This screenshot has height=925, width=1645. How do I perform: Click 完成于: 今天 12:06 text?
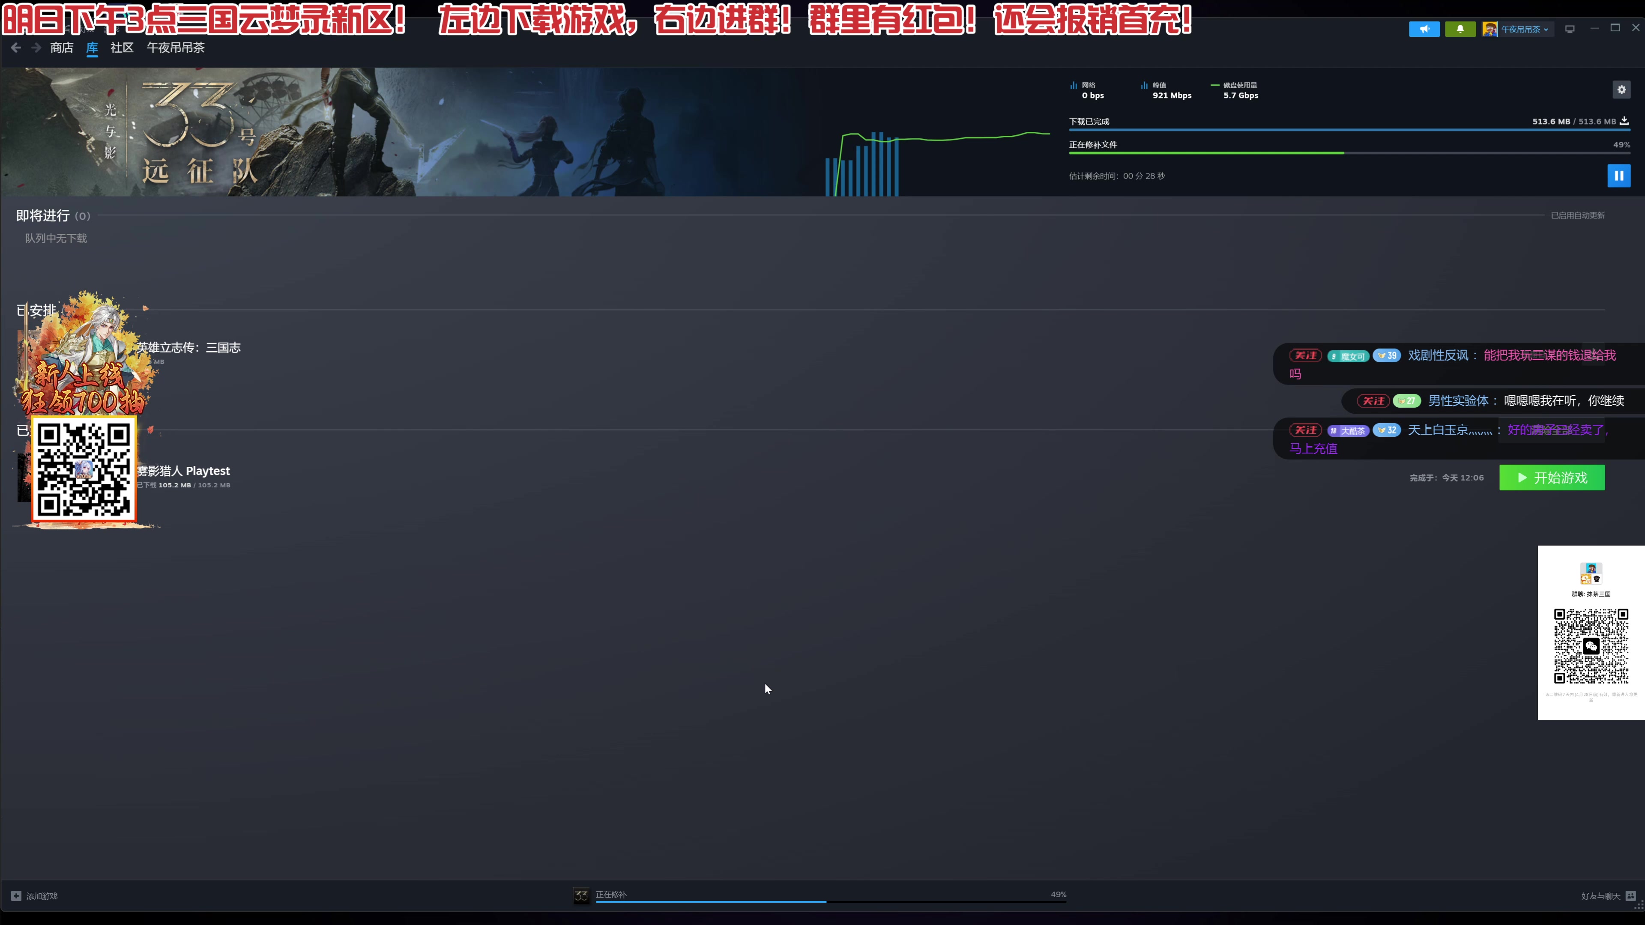[x=1446, y=477]
